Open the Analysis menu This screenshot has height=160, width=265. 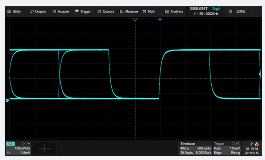174,11
